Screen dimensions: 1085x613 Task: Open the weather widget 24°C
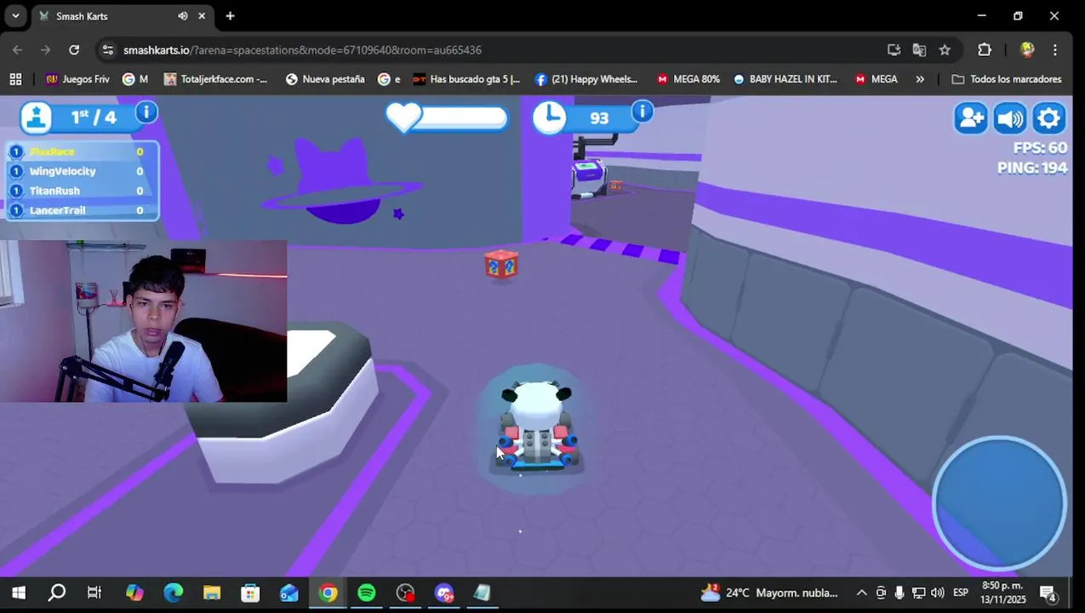768,593
